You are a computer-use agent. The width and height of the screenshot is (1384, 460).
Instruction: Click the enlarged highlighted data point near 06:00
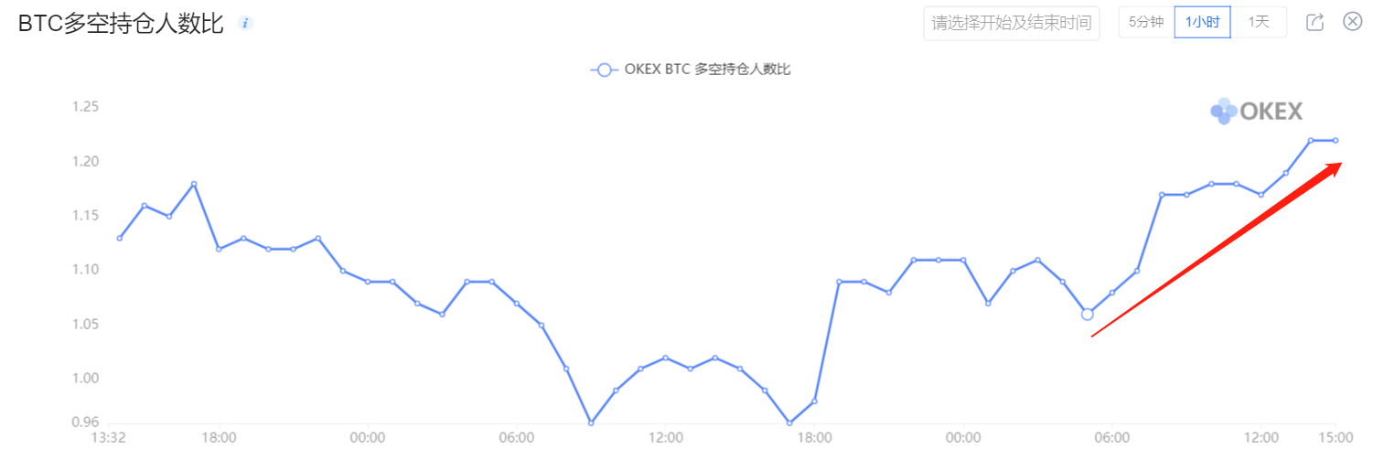(1087, 314)
